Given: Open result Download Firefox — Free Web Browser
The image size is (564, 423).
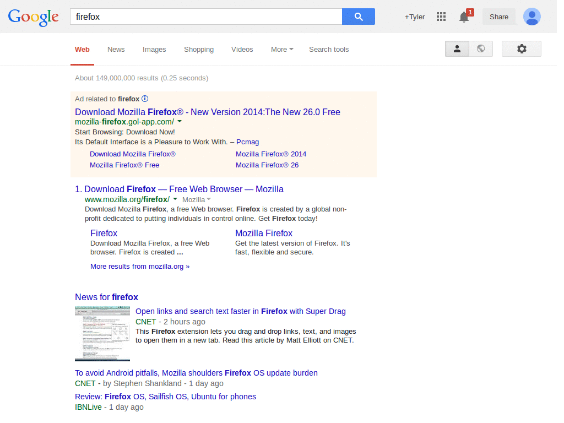Looking at the screenshot, I should (184, 189).
